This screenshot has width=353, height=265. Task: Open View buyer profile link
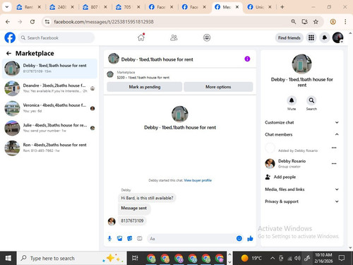[x=198, y=180]
